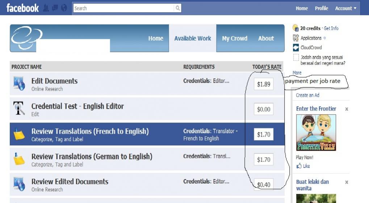369x203 pixels.
Task: Open the About tab
Action: coord(266,38)
